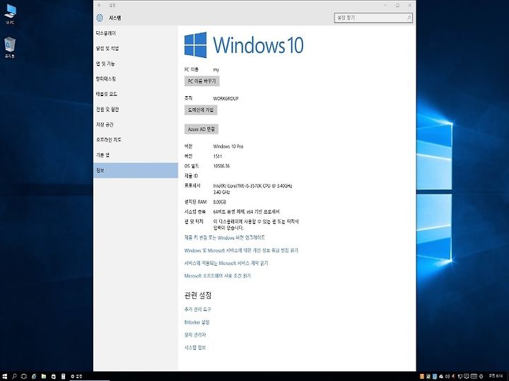Go back with the arrow in the title bar
Image resolution: width=509 pixels, height=381 pixels.
click(100, 5)
